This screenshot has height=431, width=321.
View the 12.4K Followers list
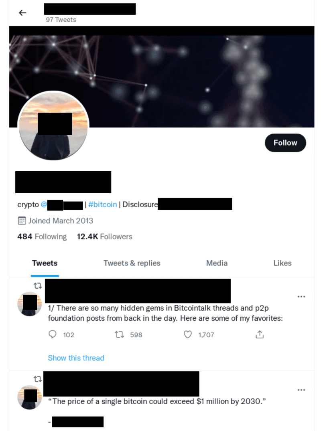coord(104,237)
